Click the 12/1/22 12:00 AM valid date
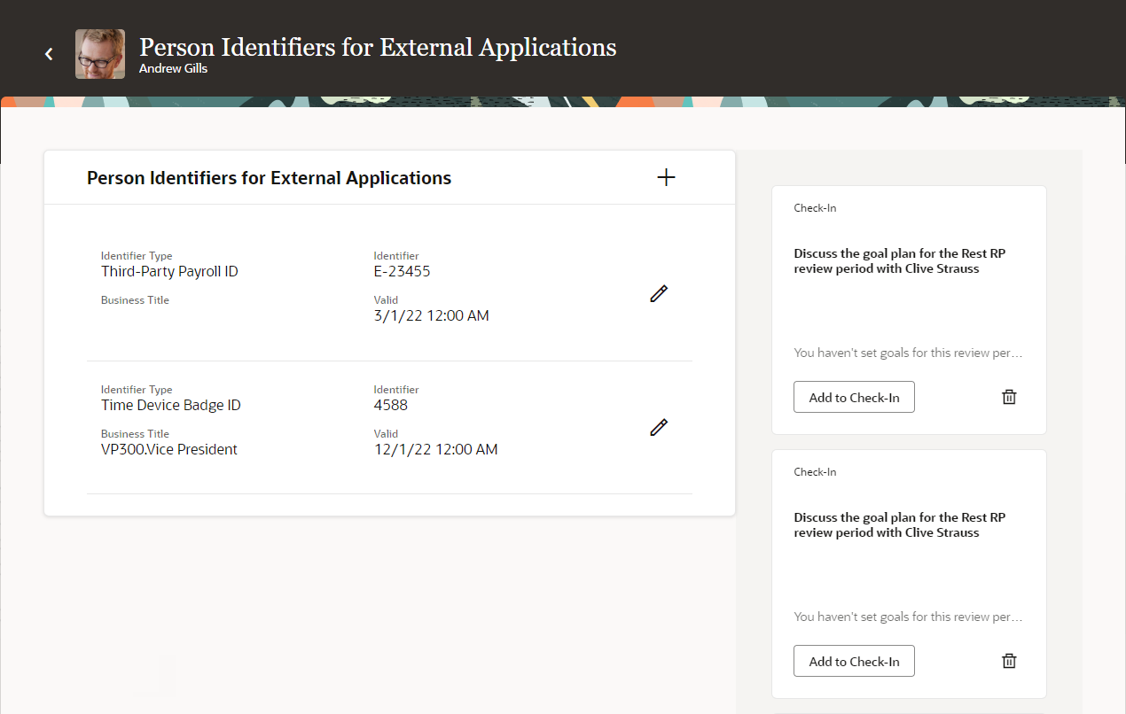 coord(435,450)
